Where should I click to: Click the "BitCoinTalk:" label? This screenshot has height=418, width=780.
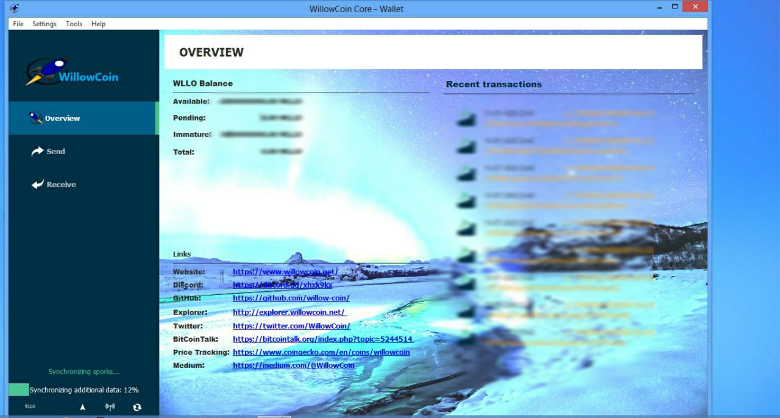tap(196, 339)
